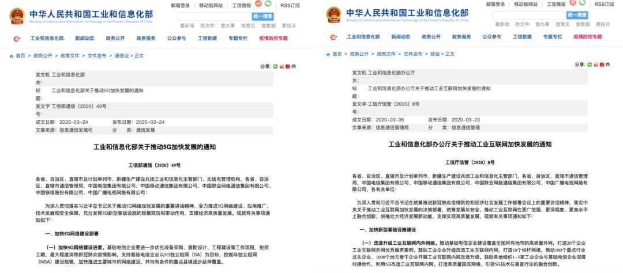
Task: Print industrial internet notice with printer icon
Action: click(x=607, y=65)
